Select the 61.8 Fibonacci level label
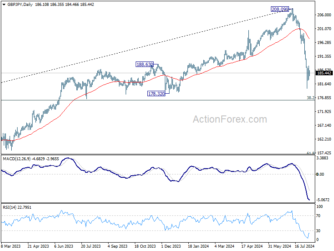 [310, 153]
